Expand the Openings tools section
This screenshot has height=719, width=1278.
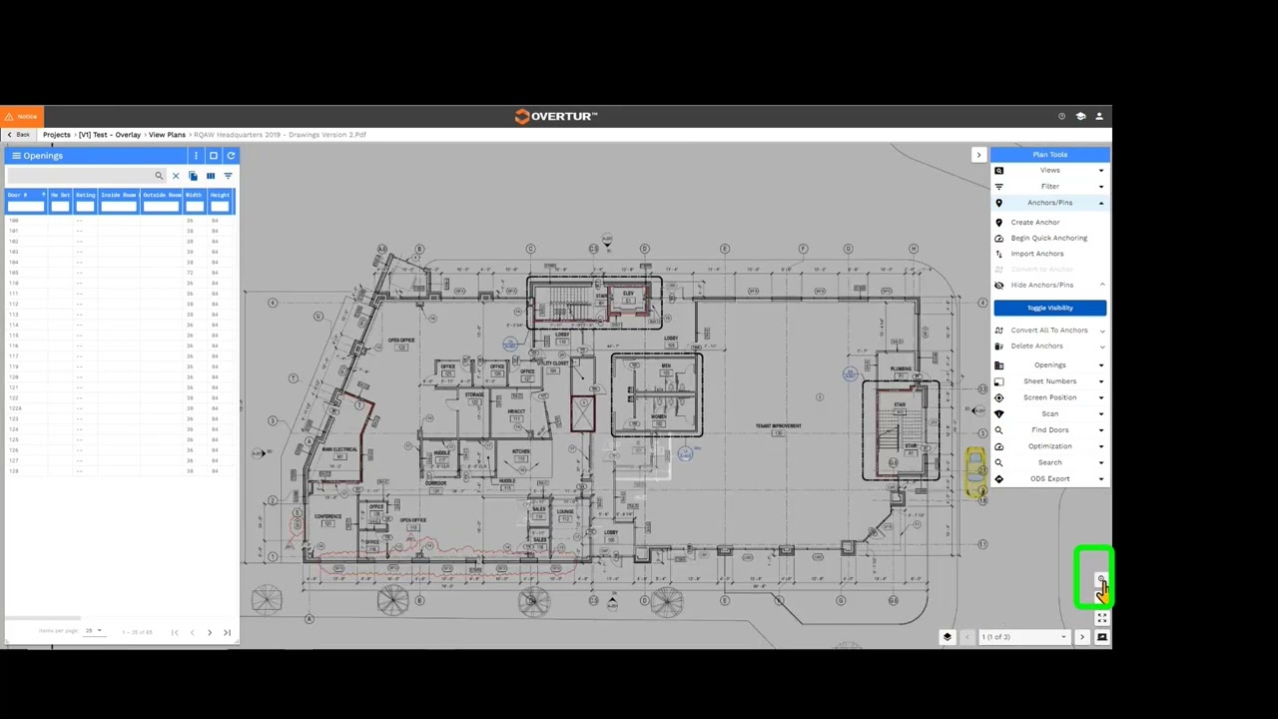(1049, 365)
